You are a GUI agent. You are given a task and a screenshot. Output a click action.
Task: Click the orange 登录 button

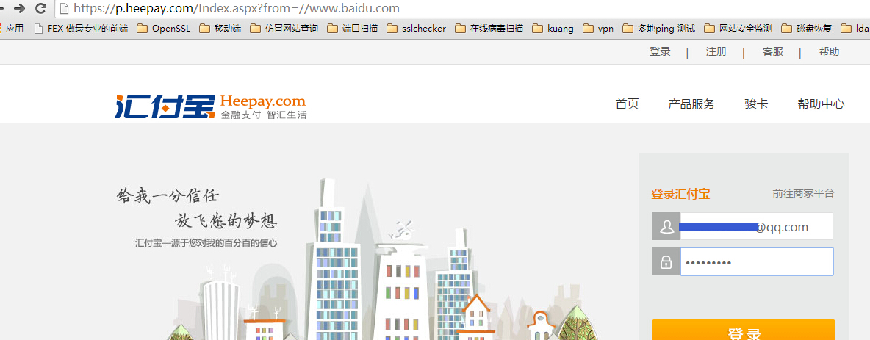tap(744, 330)
